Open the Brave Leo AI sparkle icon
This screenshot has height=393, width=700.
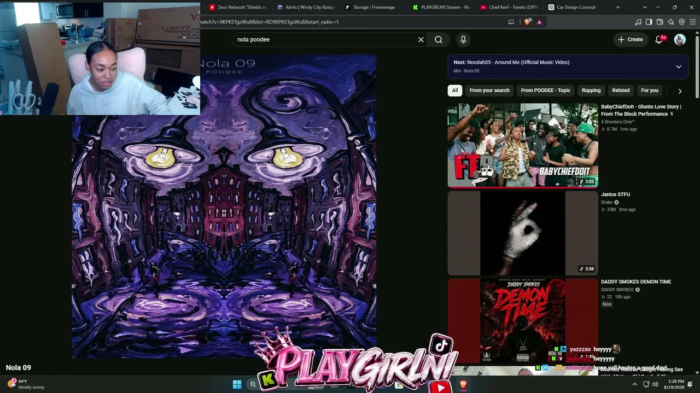click(x=671, y=22)
